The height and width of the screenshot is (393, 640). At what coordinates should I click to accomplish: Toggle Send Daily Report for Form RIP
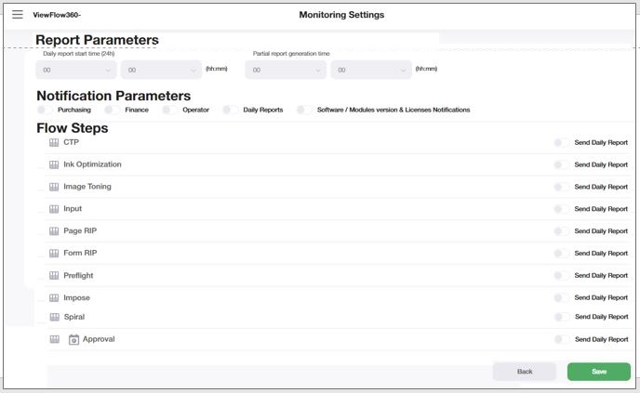coord(561,254)
